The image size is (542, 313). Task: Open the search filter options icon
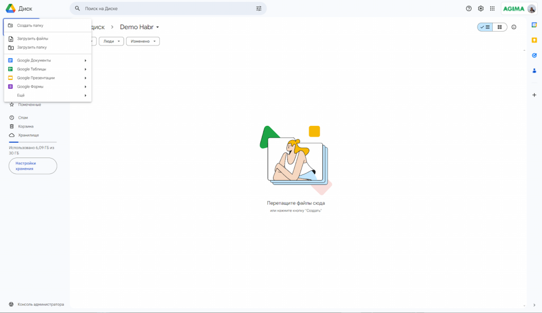(x=259, y=8)
